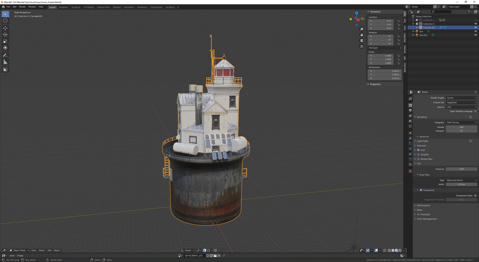
Task: Select the Cursor tool
Action: click(x=5, y=21)
